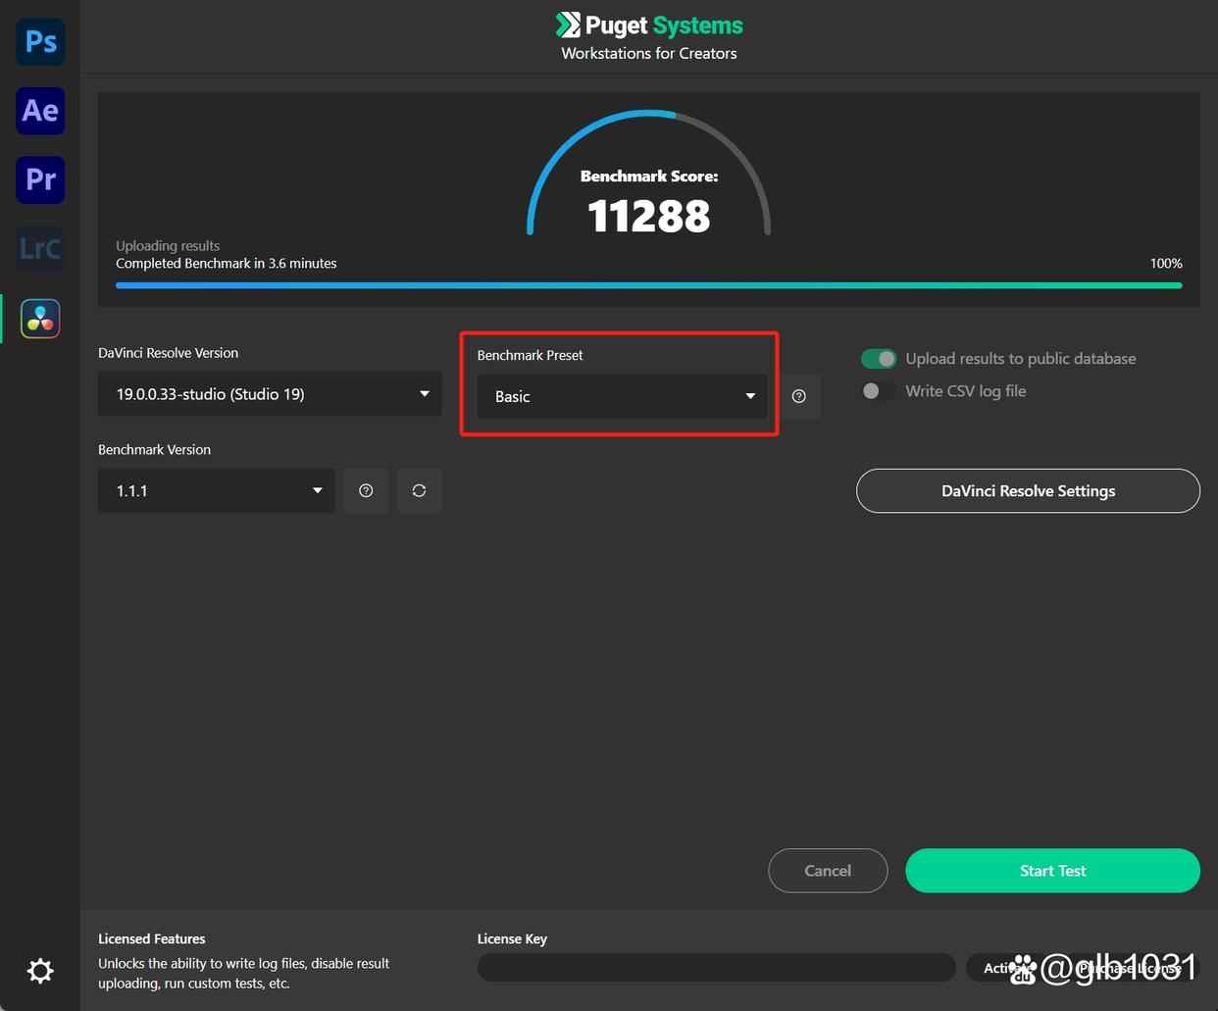The height and width of the screenshot is (1011, 1218).
Task: Click the benchmark progress bar
Action: pos(648,285)
